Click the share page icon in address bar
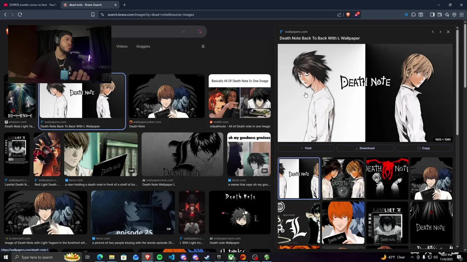 (x=339, y=15)
